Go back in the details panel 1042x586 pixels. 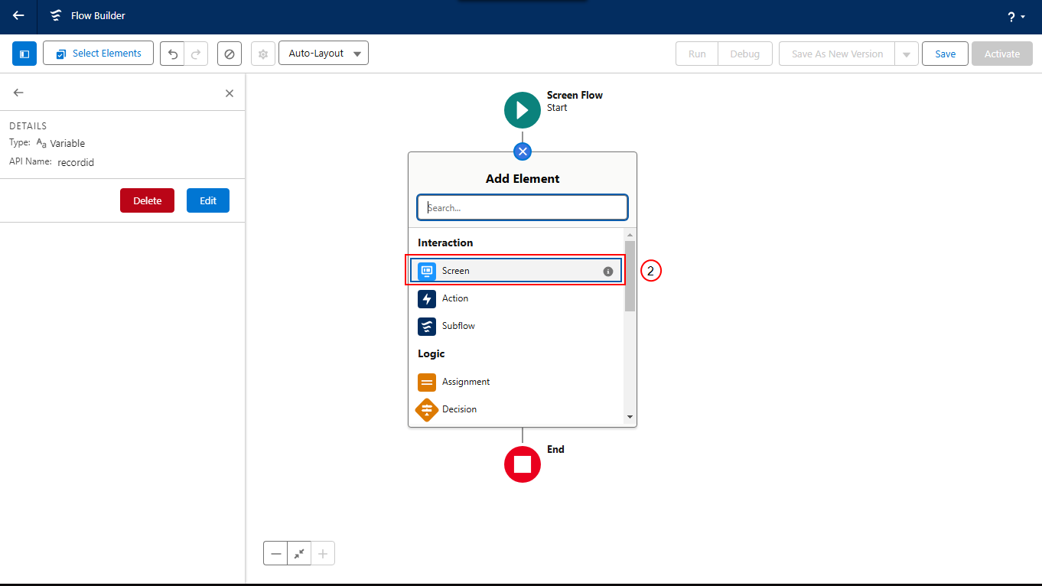[18, 93]
